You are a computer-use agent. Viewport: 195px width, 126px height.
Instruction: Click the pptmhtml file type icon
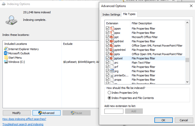coord(112,50)
